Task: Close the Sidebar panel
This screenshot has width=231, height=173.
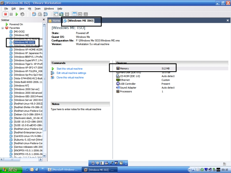Action: pyautogui.click(x=44, y=20)
